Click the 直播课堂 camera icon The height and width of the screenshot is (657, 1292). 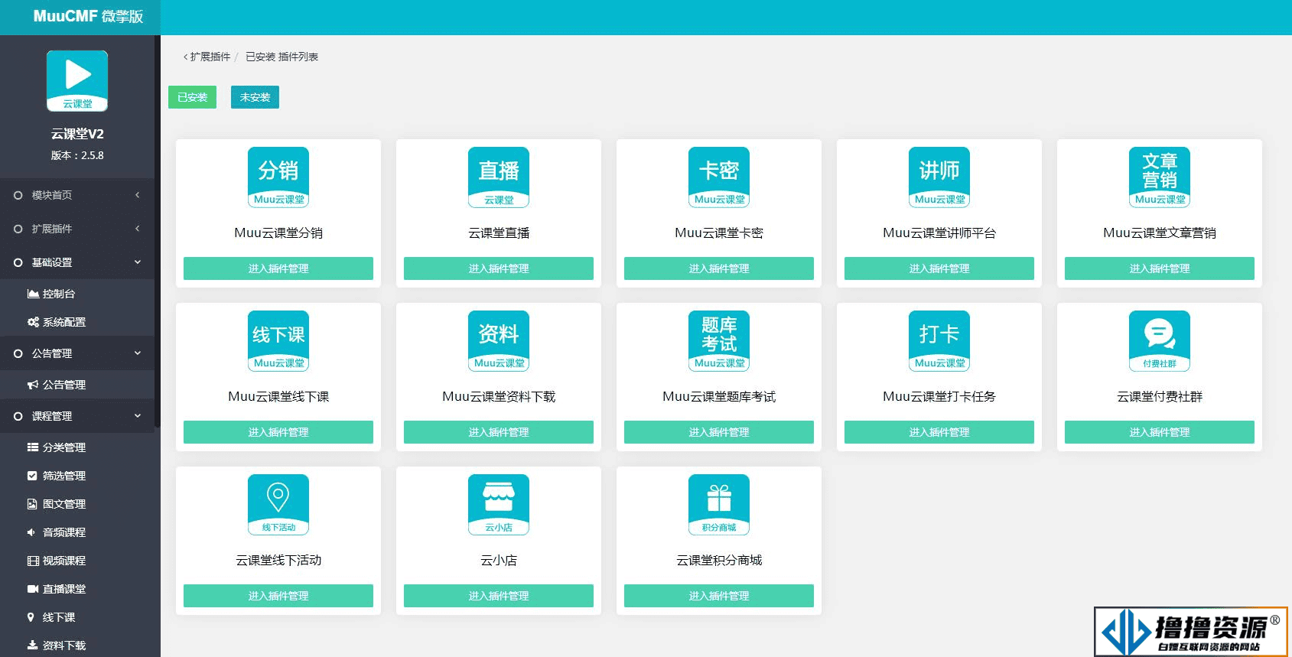coord(33,589)
